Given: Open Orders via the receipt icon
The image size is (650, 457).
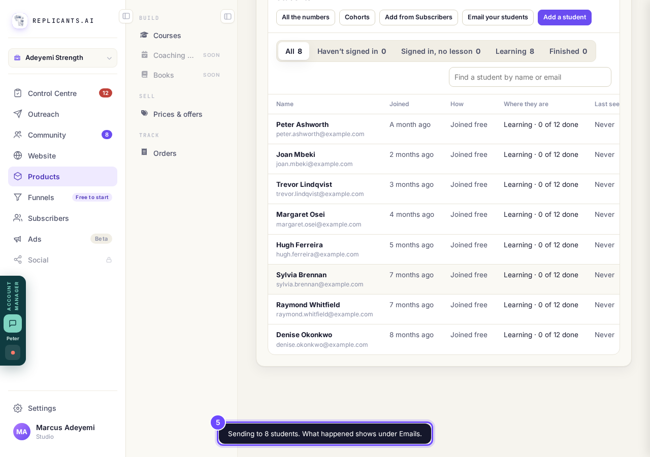Looking at the screenshot, I should [x=145, y=152].
